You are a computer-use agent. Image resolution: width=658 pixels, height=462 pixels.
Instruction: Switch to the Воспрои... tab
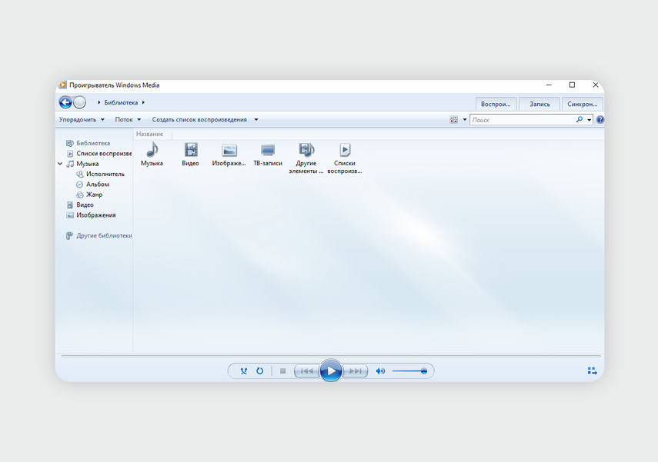(496, 104)
